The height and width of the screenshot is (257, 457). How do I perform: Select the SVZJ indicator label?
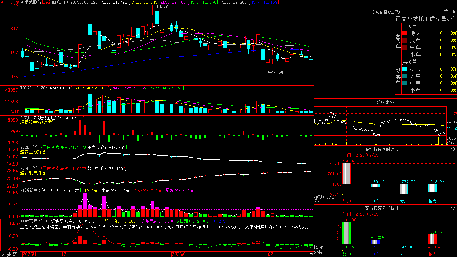point(25,118)
